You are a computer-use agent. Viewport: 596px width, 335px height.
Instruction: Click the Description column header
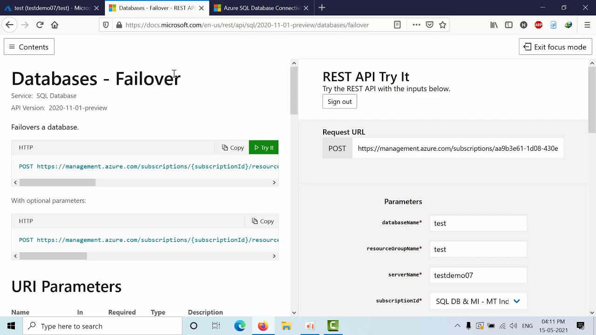pos(205,312)
